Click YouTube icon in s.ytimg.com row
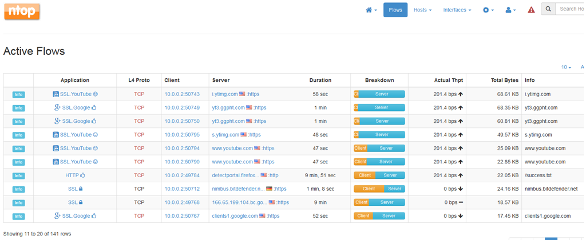This screenshot has height=240, width=586. point(56,134)
